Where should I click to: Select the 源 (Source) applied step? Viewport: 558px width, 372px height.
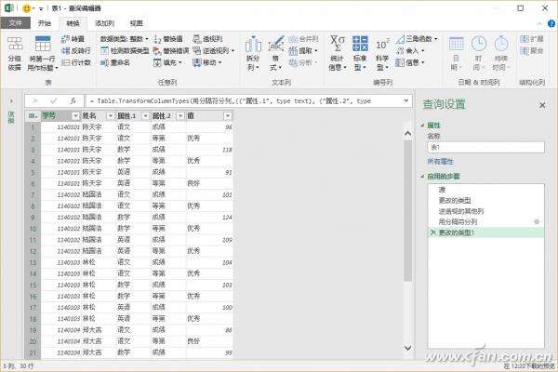click(x=486, y=190)
